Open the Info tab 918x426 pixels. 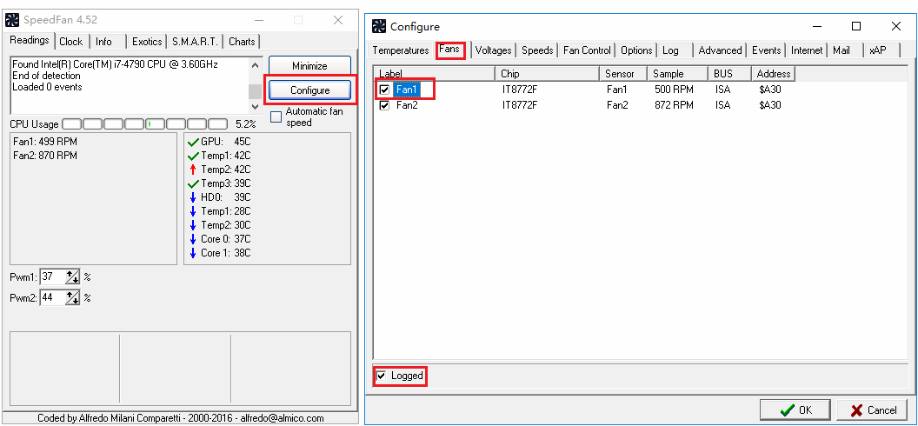(x=104, y=42)
